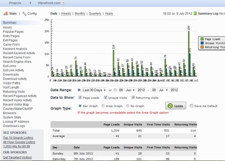The width and height of the screenshot is (225, 161).
Task: Toggle the Page Loads checkbox
Action: (x=80, y=98)
